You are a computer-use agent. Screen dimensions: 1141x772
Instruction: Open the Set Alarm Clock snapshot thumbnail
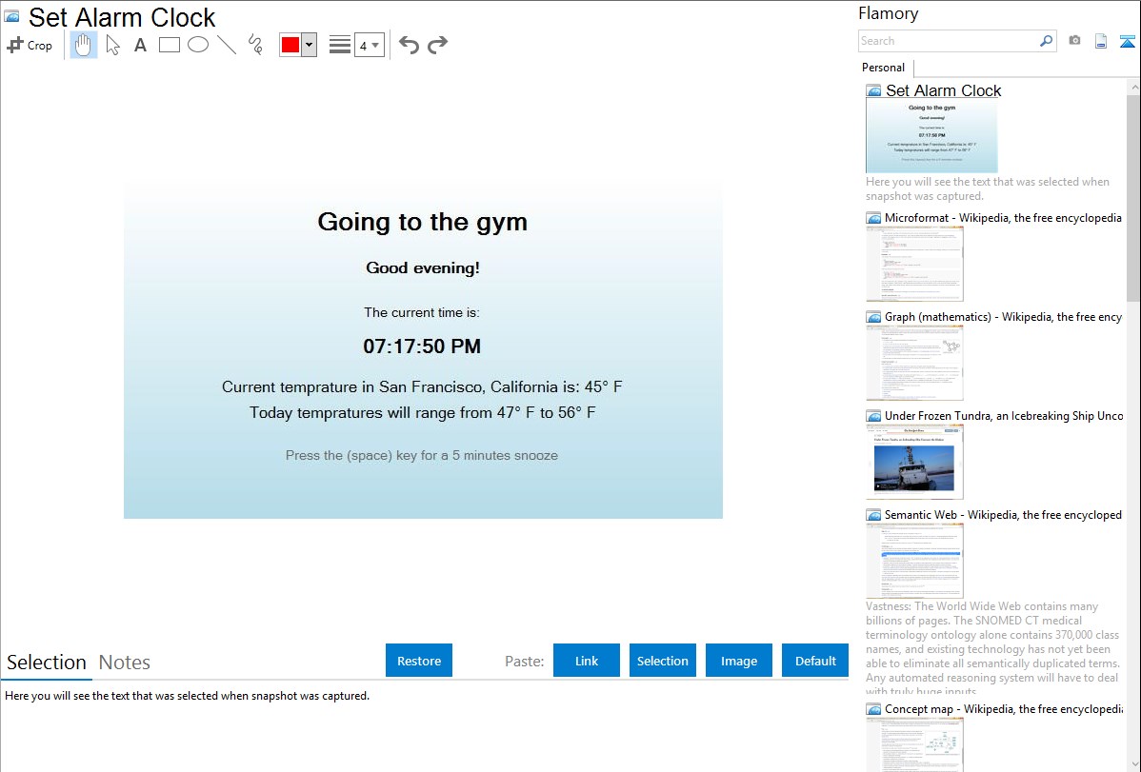pos(931,136)
